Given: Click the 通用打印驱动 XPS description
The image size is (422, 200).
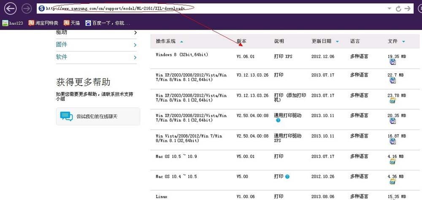Looking at the screenshot, I should click(x=288, y=138).
